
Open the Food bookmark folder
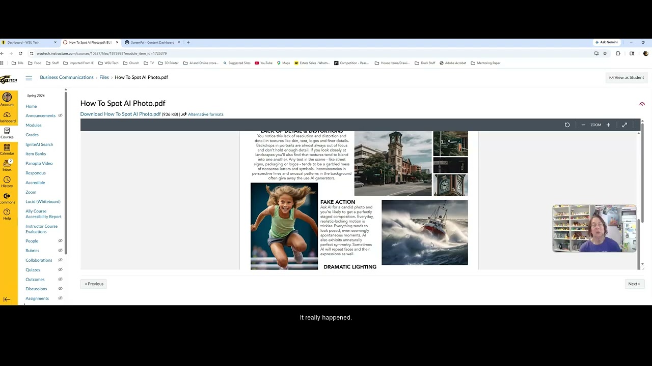(x=35, y=63)
